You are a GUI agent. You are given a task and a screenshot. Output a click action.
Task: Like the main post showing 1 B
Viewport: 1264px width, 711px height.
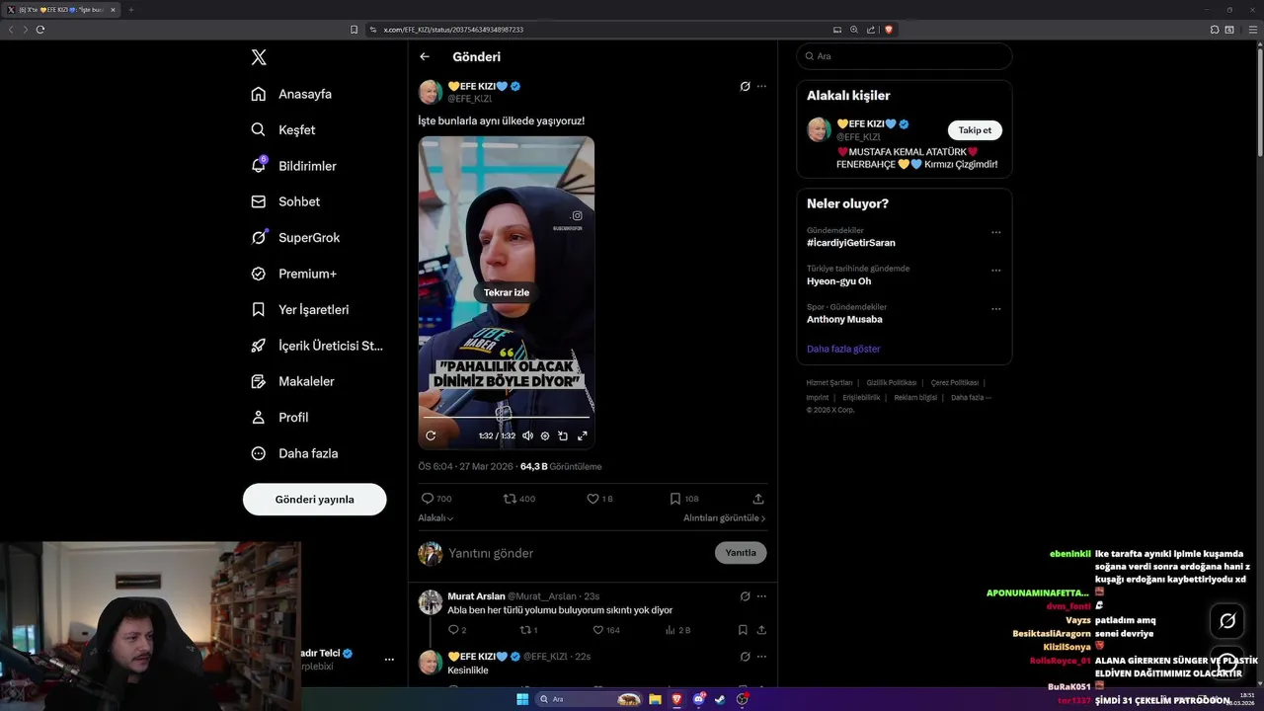point(599,499)
